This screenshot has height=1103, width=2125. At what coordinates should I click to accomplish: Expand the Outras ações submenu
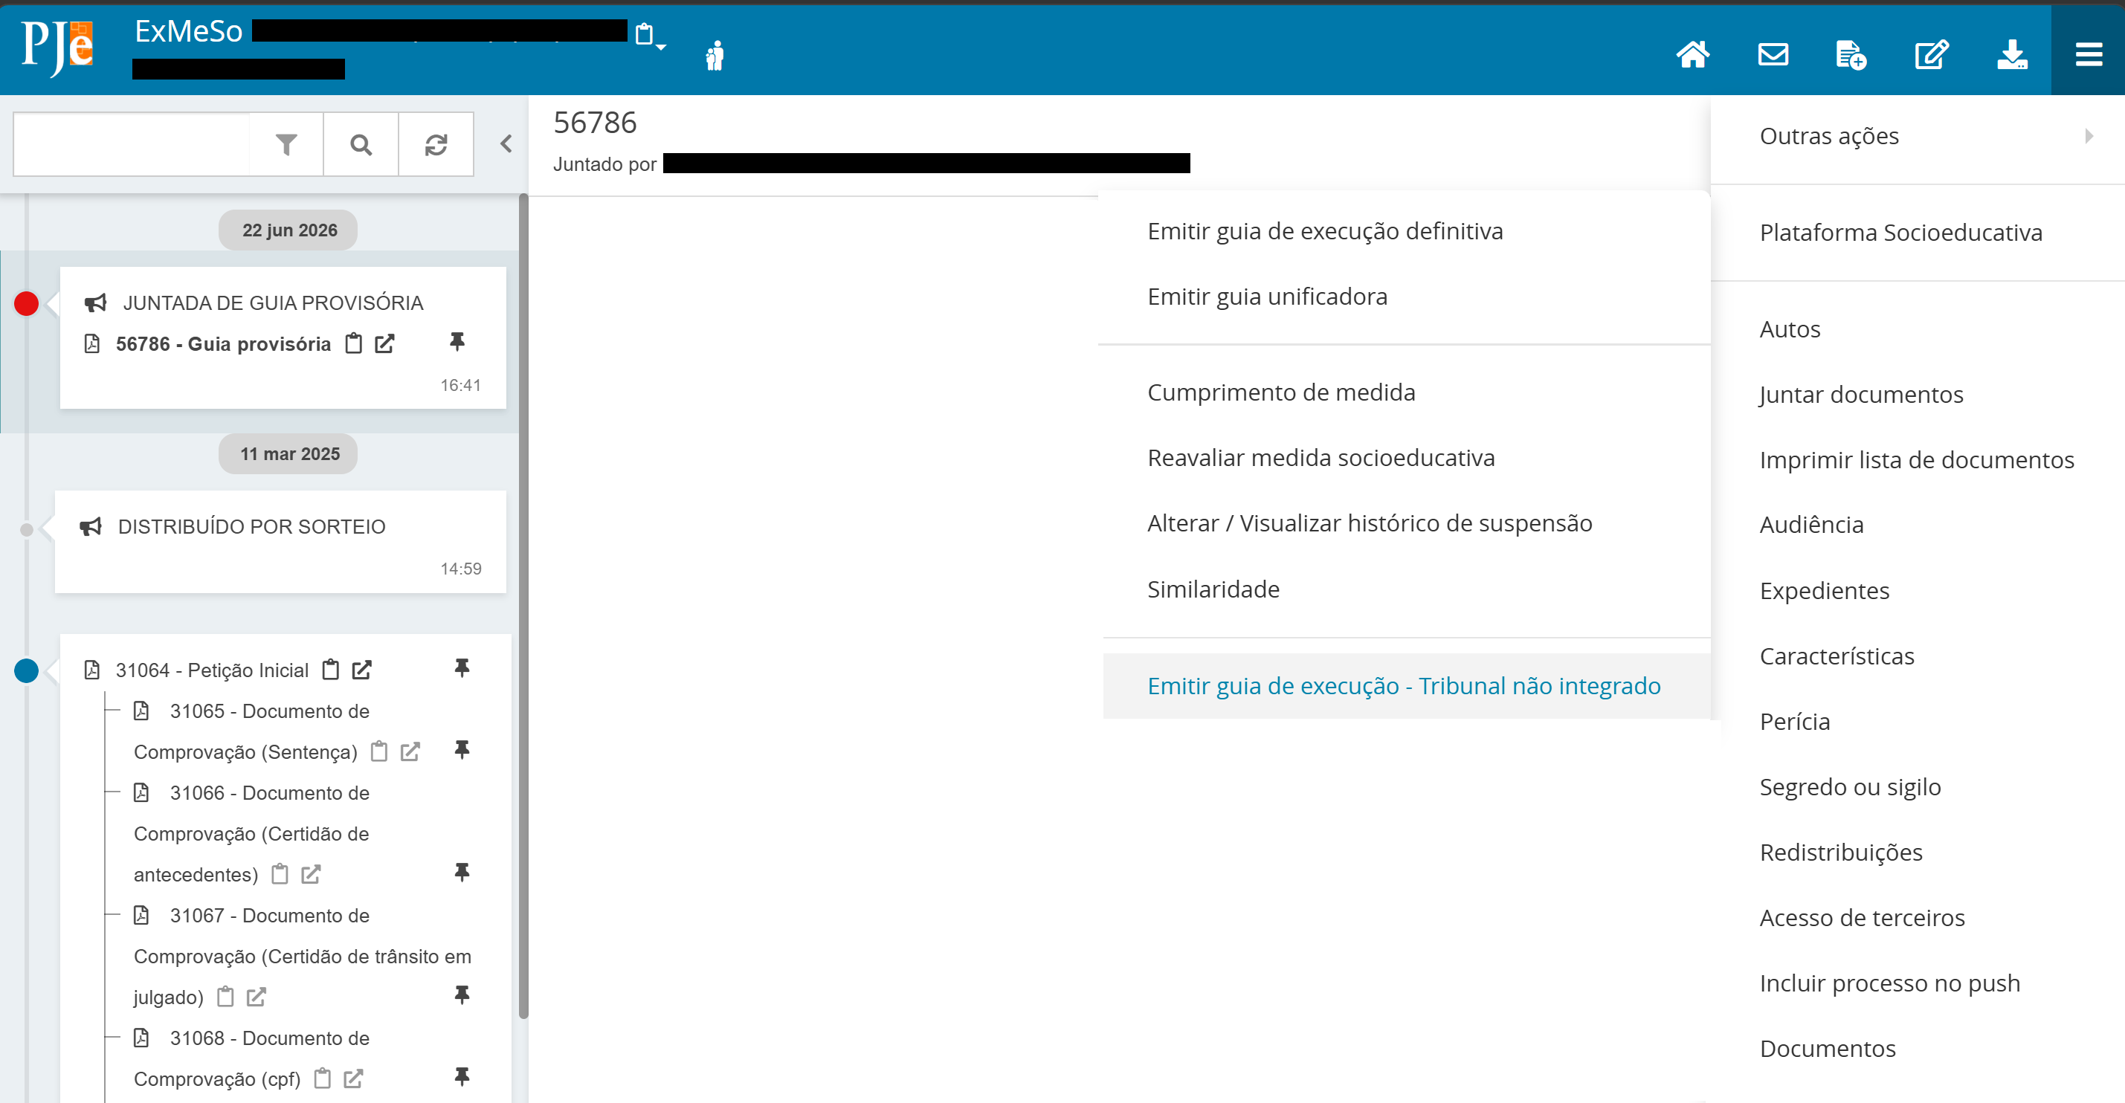(1917, 136)
